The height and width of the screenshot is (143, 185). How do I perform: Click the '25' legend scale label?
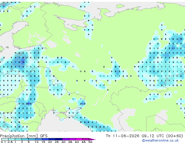pos(57,142)
